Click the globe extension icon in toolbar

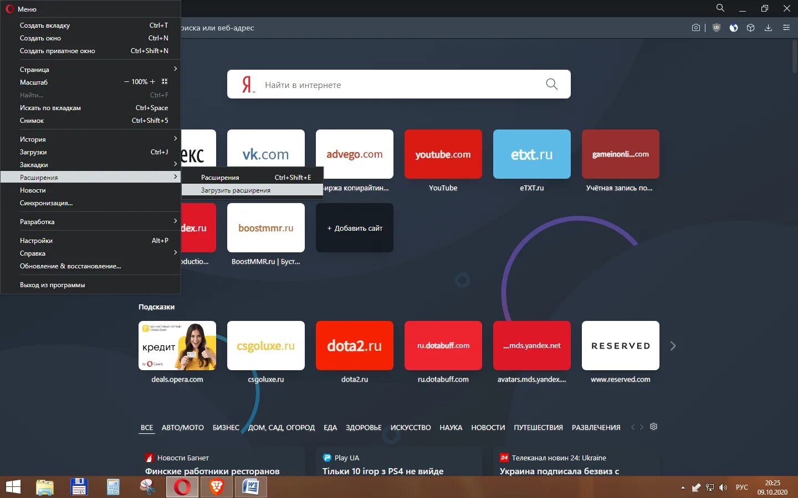(x=734, y=28)
